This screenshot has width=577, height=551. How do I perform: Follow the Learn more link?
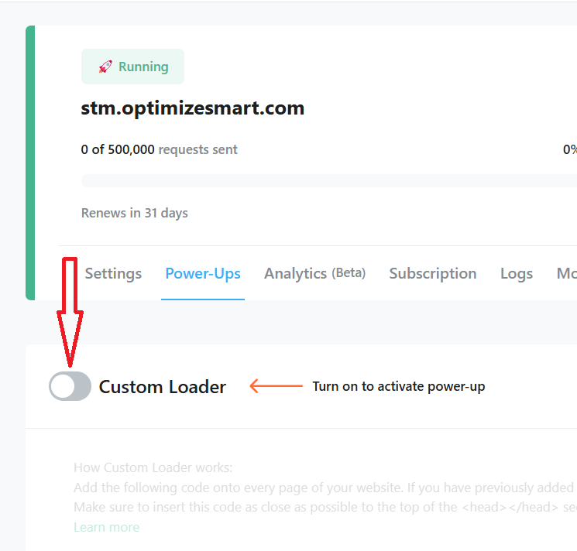(x=107, y=527)
